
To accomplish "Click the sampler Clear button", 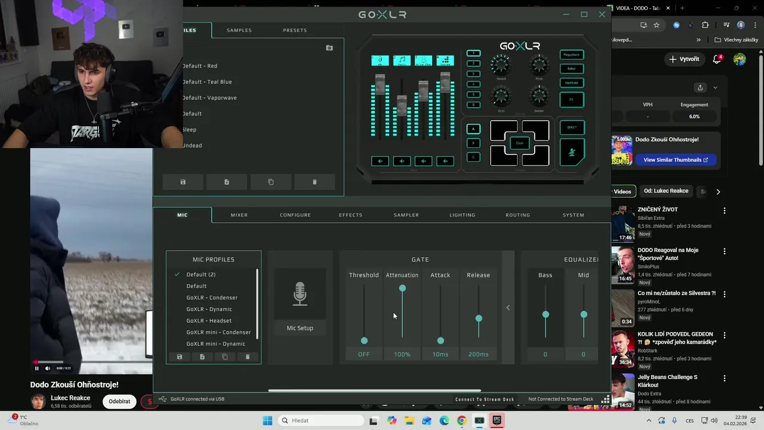I will point(519,143).
